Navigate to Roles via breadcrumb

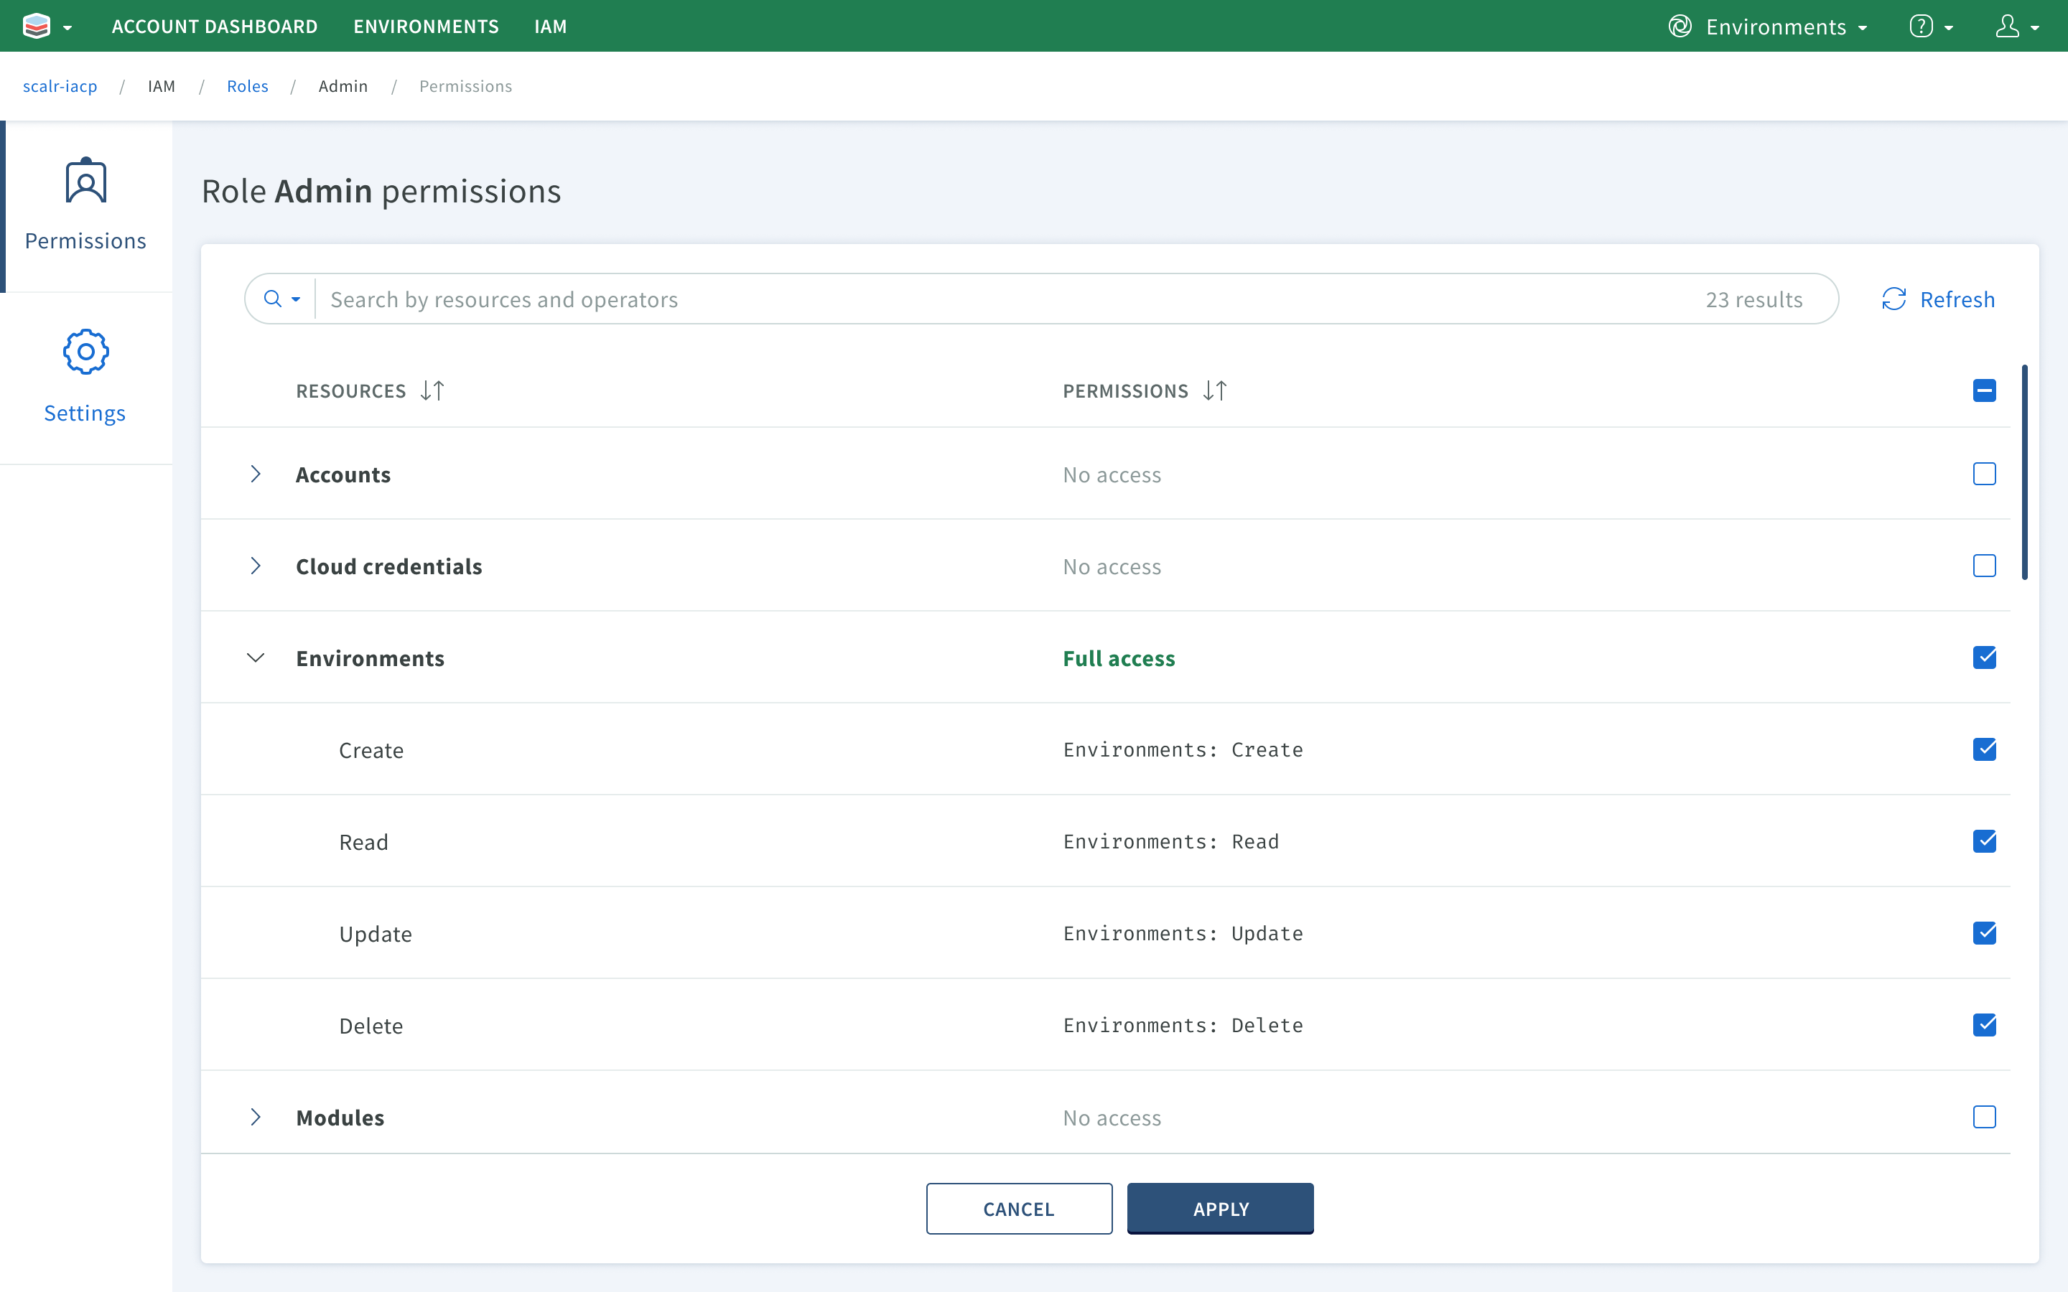tap(247, 85)
